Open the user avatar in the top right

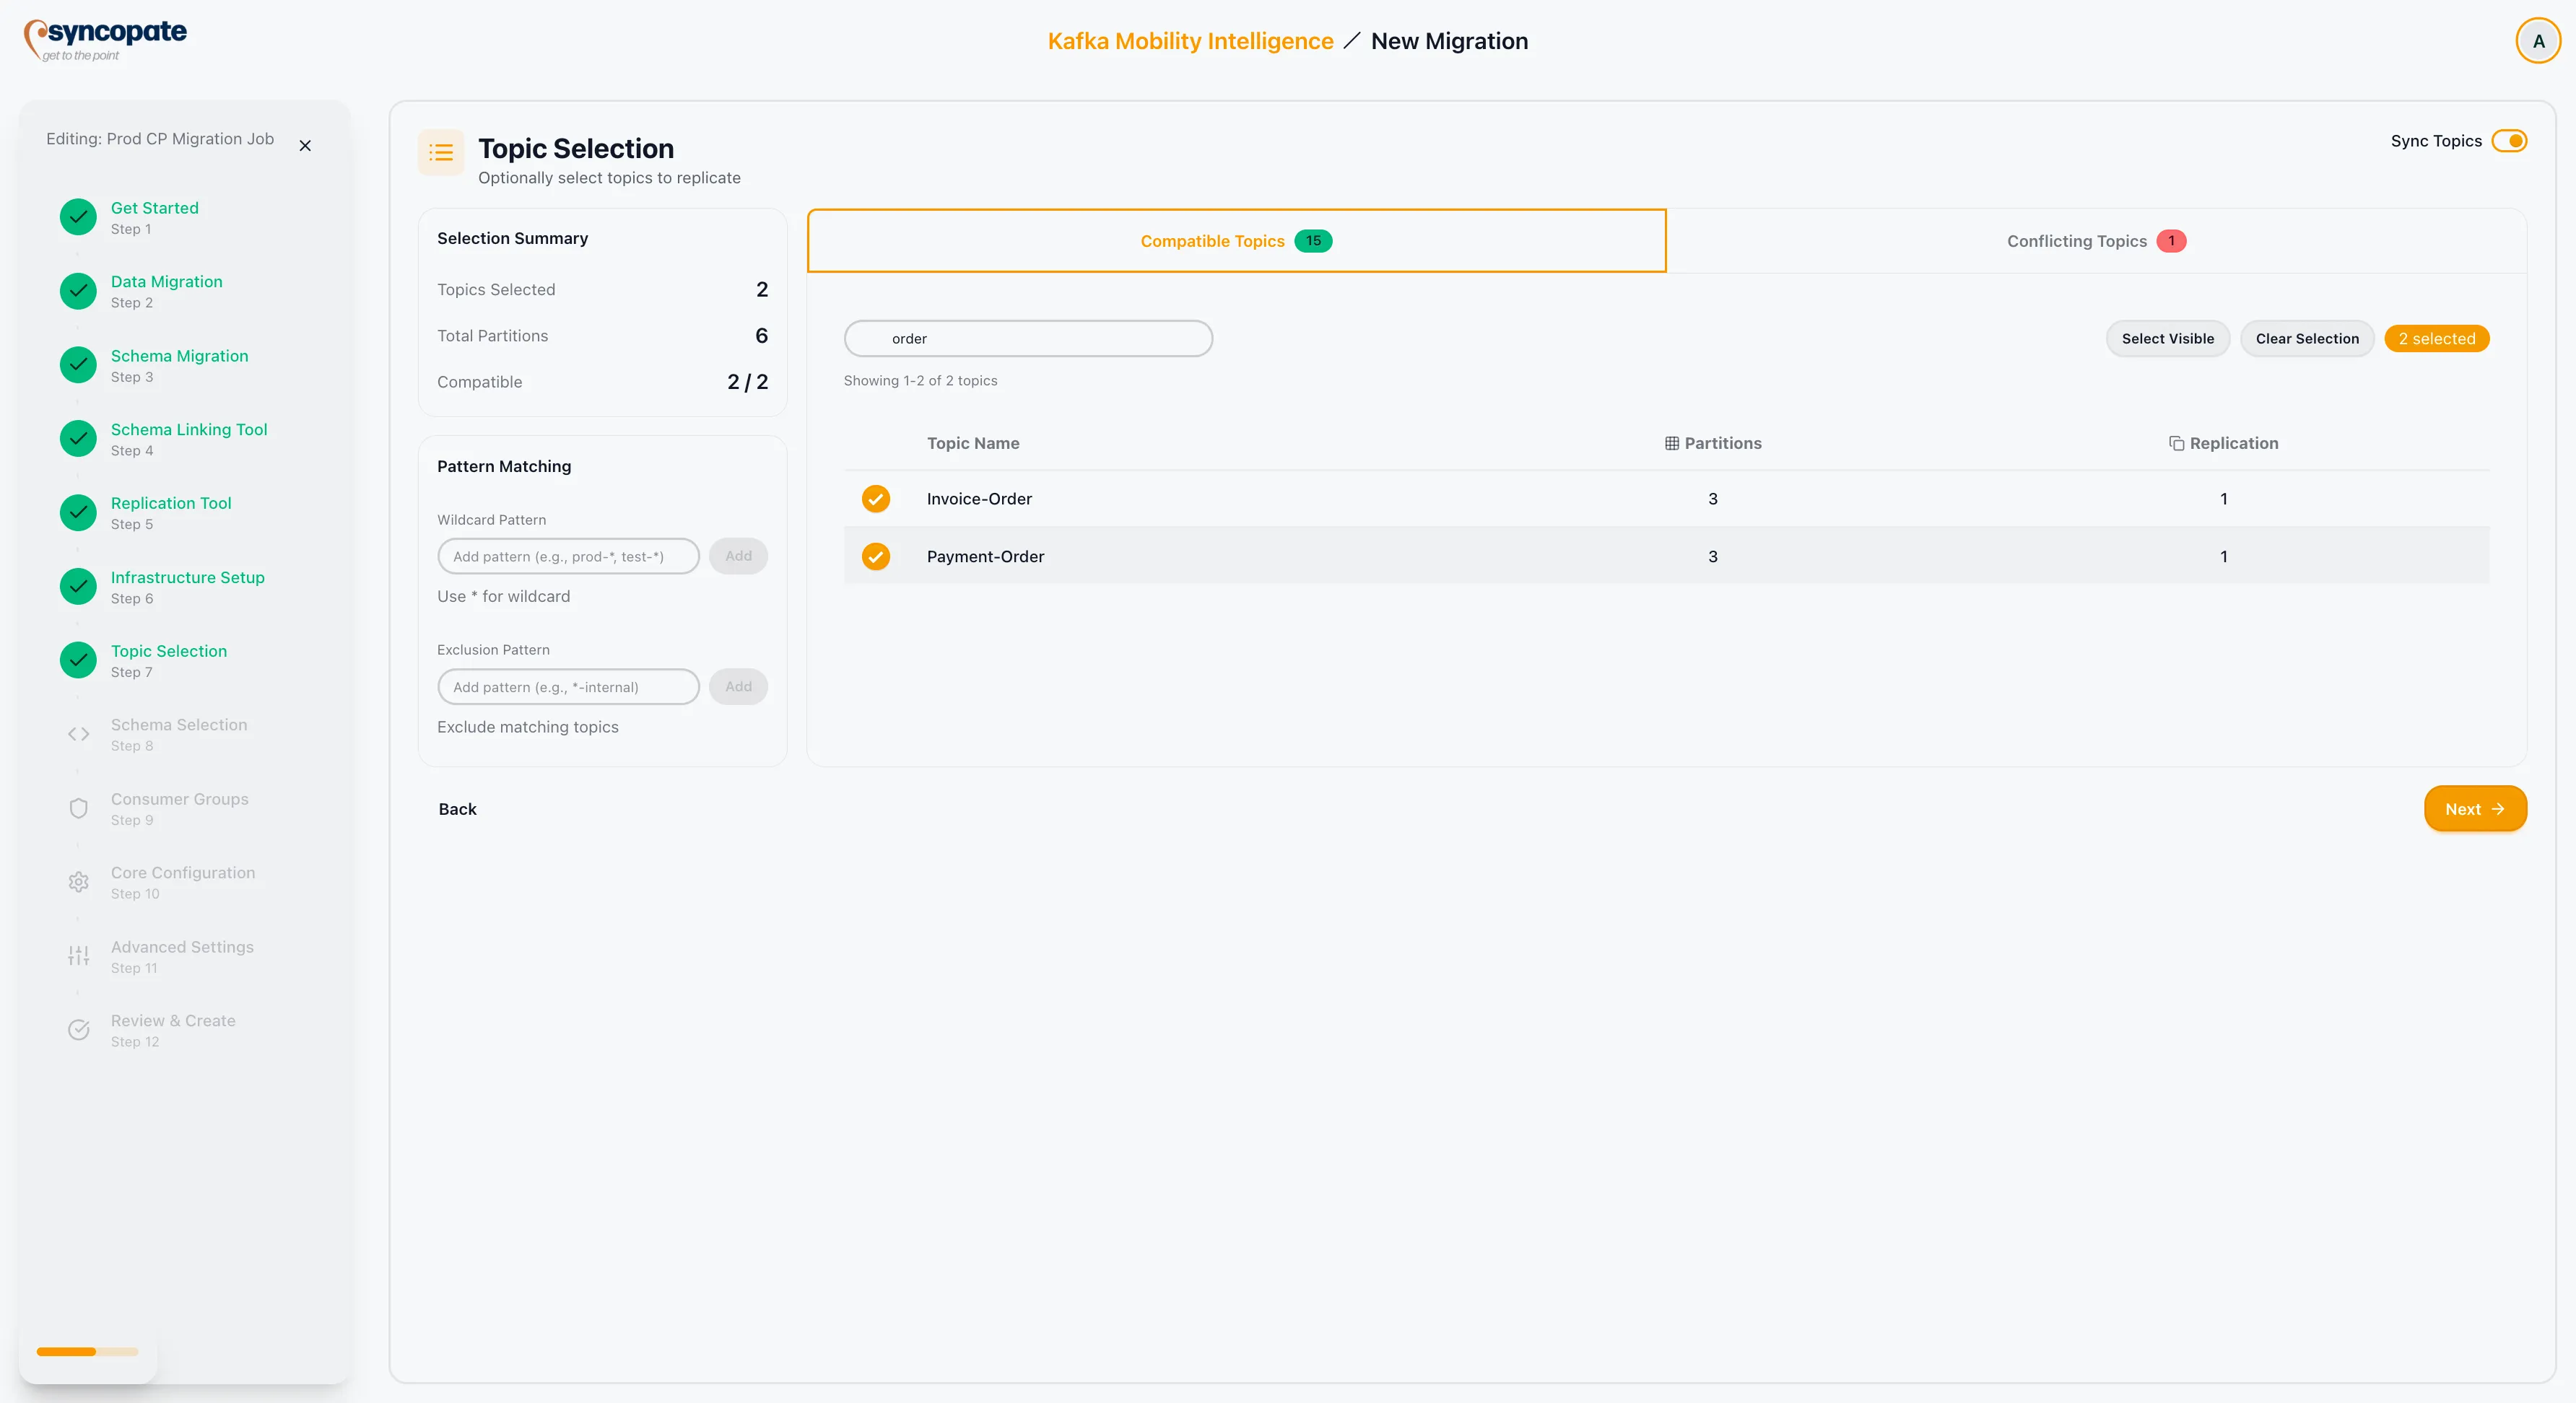[x=2538, y=40]
